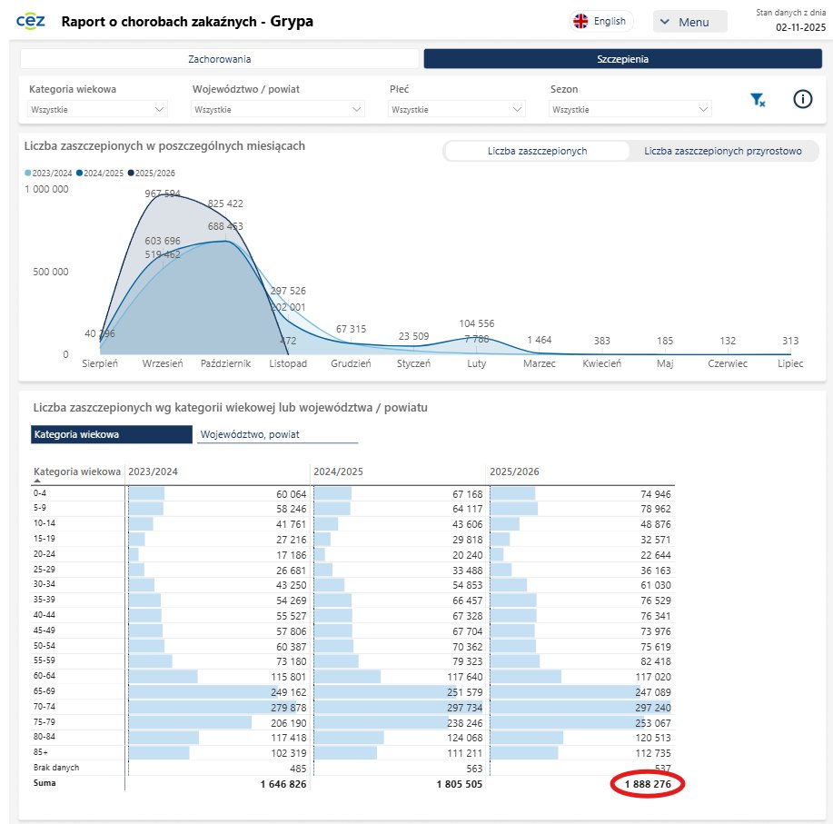Open the Menu dropdown
The image size is (833, 824).
(689, 23)
